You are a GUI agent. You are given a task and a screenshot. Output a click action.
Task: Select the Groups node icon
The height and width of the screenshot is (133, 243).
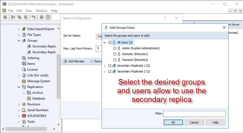coord(24,41)
